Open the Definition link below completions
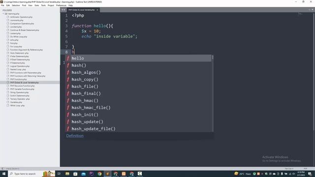The image size is (315, 177). 75,136
